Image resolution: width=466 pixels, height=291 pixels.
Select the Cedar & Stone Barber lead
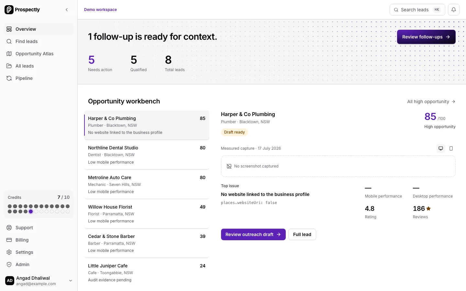point(147,243)
